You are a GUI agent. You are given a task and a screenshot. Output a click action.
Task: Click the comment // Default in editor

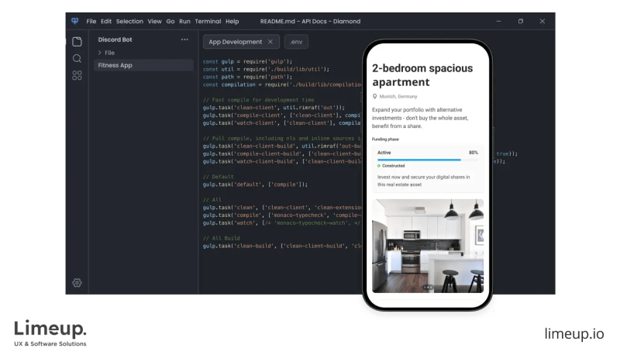[x=219, y=177]
